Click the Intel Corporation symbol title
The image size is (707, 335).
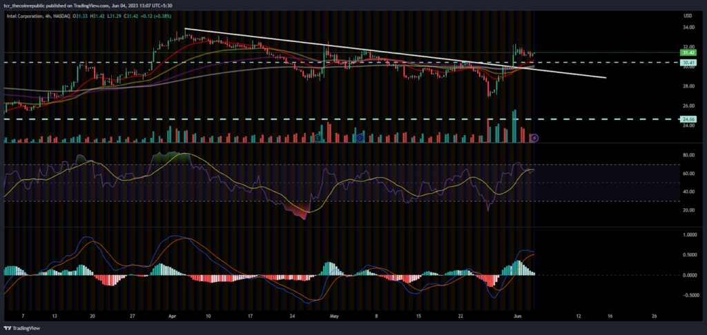(24, 17)
